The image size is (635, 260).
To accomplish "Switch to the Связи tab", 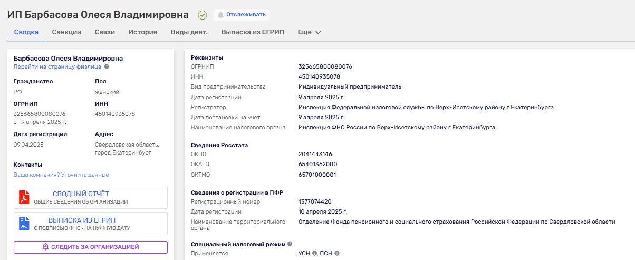I will pyautogui.click(x=104, y=32).
